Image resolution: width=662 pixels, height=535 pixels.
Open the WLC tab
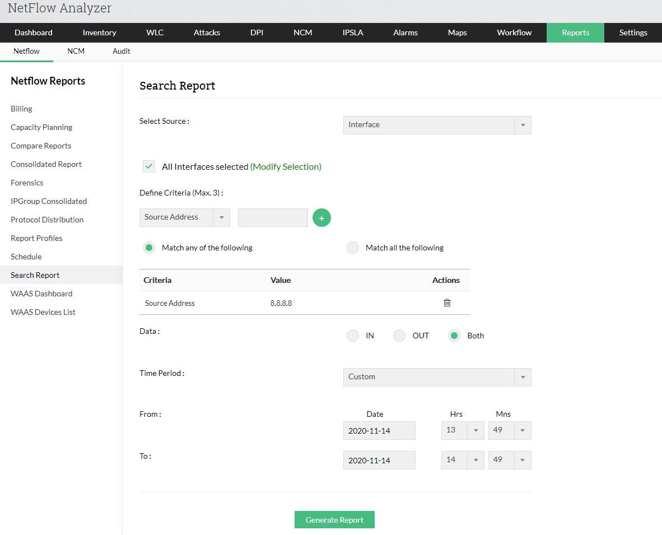155,32
